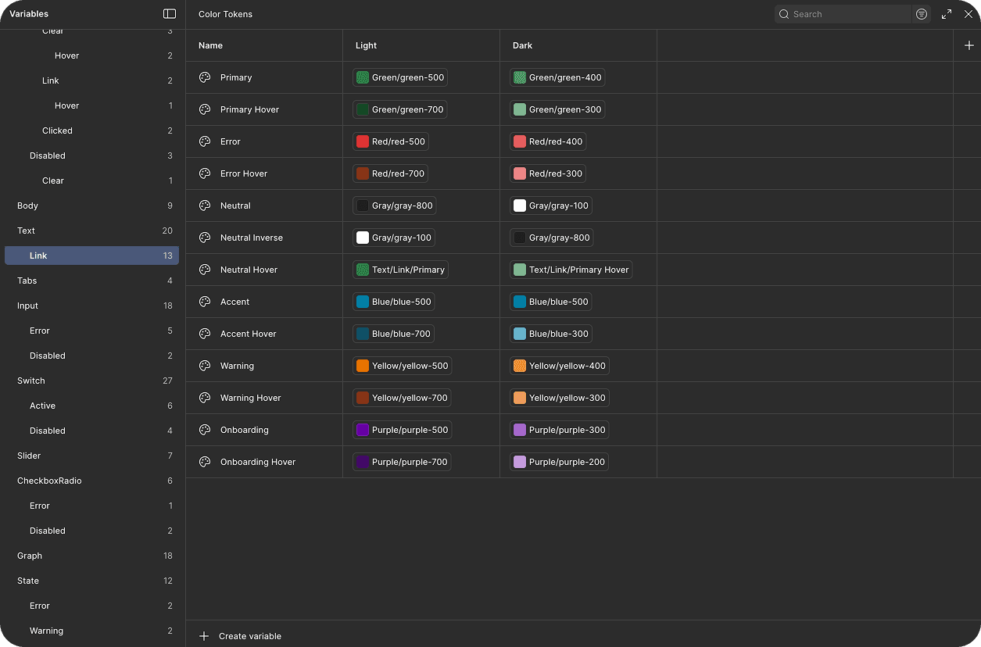
Task: Open Red/red-500 light value for Error
Action: [391, 141]
